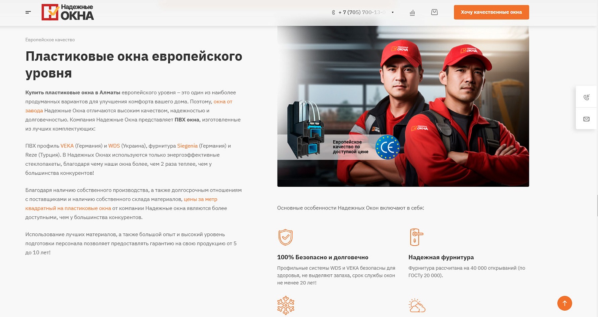The width and height of the screenshot is (598, 317).
Task: Click the Надежные ОКНА logo
Action: pos(68,12)
